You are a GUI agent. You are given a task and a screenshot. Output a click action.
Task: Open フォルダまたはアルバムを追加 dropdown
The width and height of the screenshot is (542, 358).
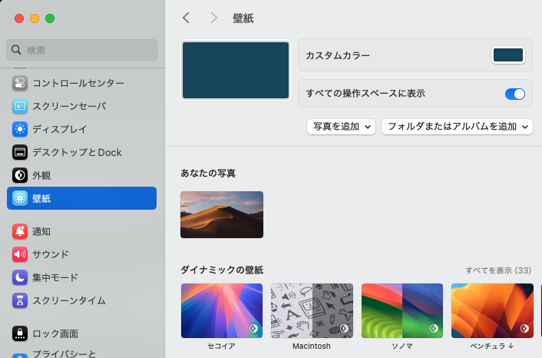(x=457, y=127)
